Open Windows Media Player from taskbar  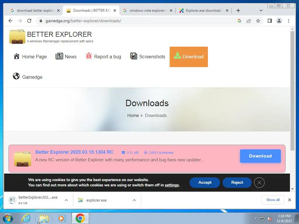click(x=62, y=218)
